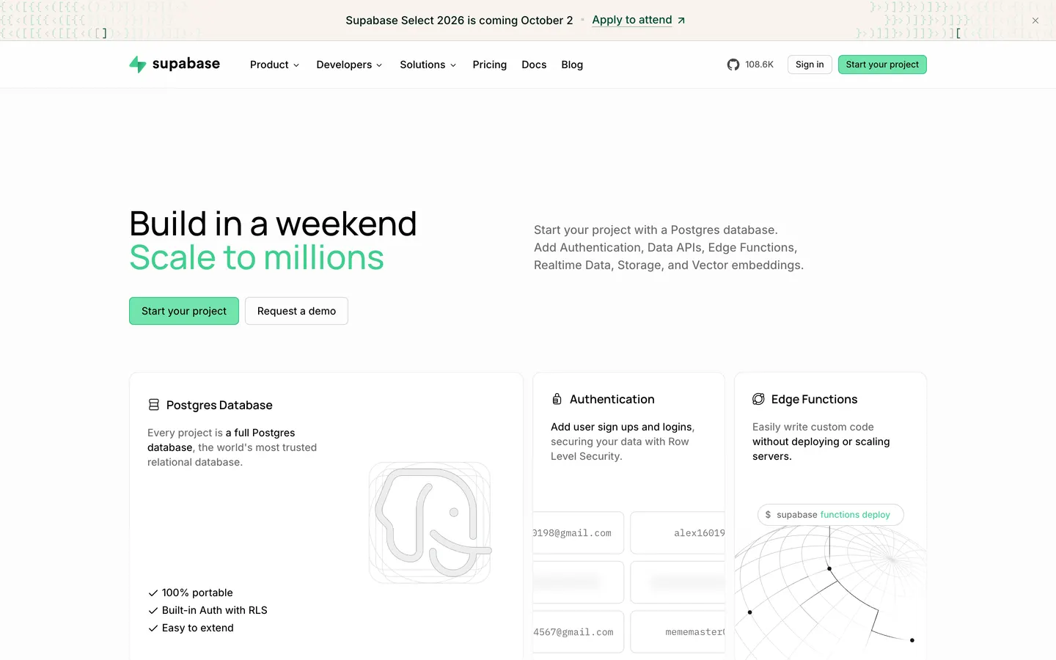The image size is (1056, 660).
Task: Click the green Start your project hero button
Action: click(x=184, y=311)
